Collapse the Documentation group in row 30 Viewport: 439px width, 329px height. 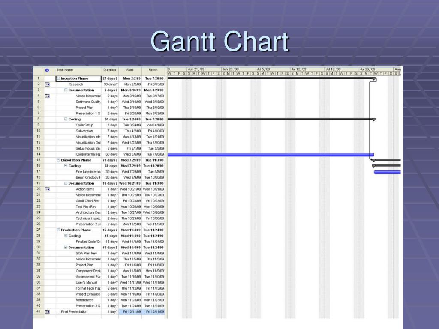tap(66, 248)
